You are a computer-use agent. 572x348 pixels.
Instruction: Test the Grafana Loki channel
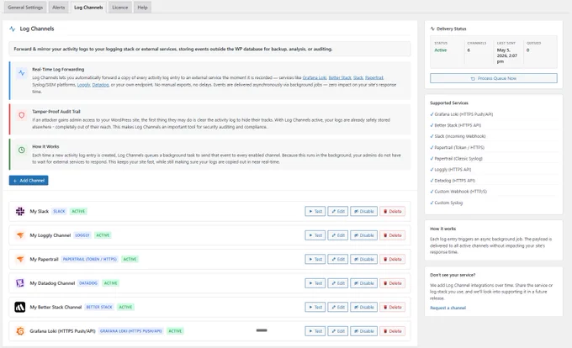(315, 331)
